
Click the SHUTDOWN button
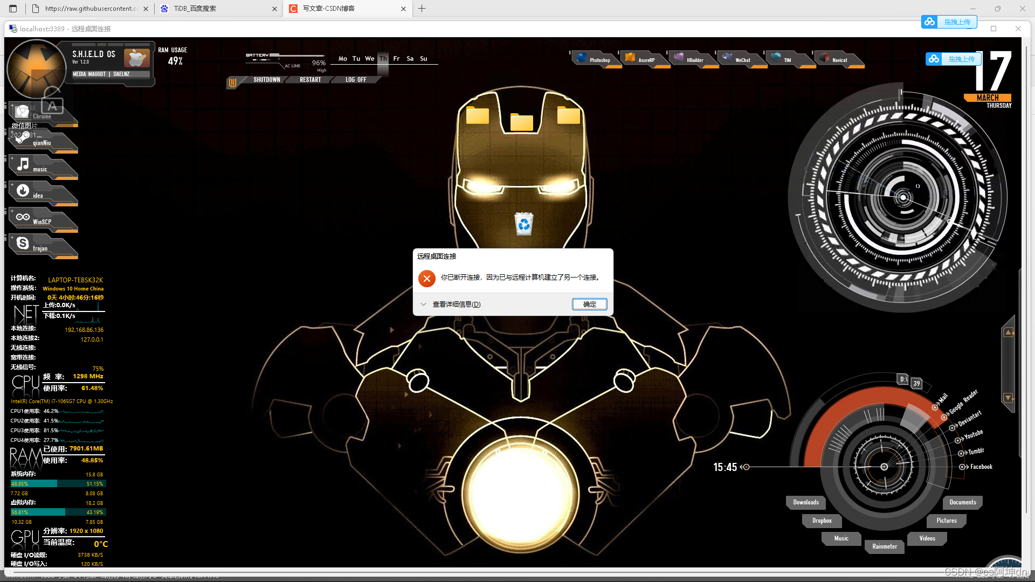coord(267,80)
